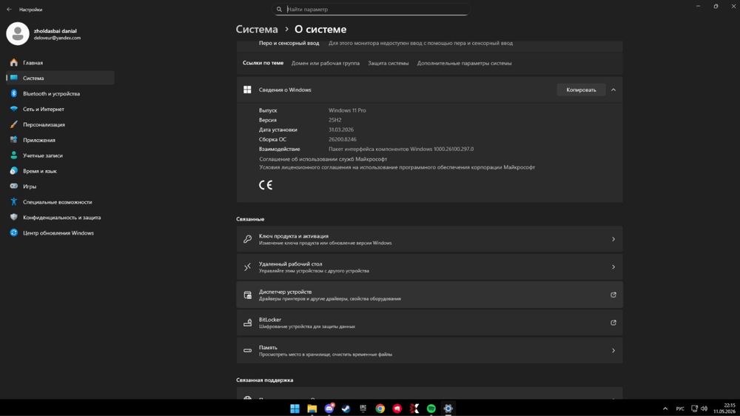Image resolution: width=740 pixels, height=416 pixels.
Task: Open Discord from the taskbar
Action: click(x=329, y=409)
